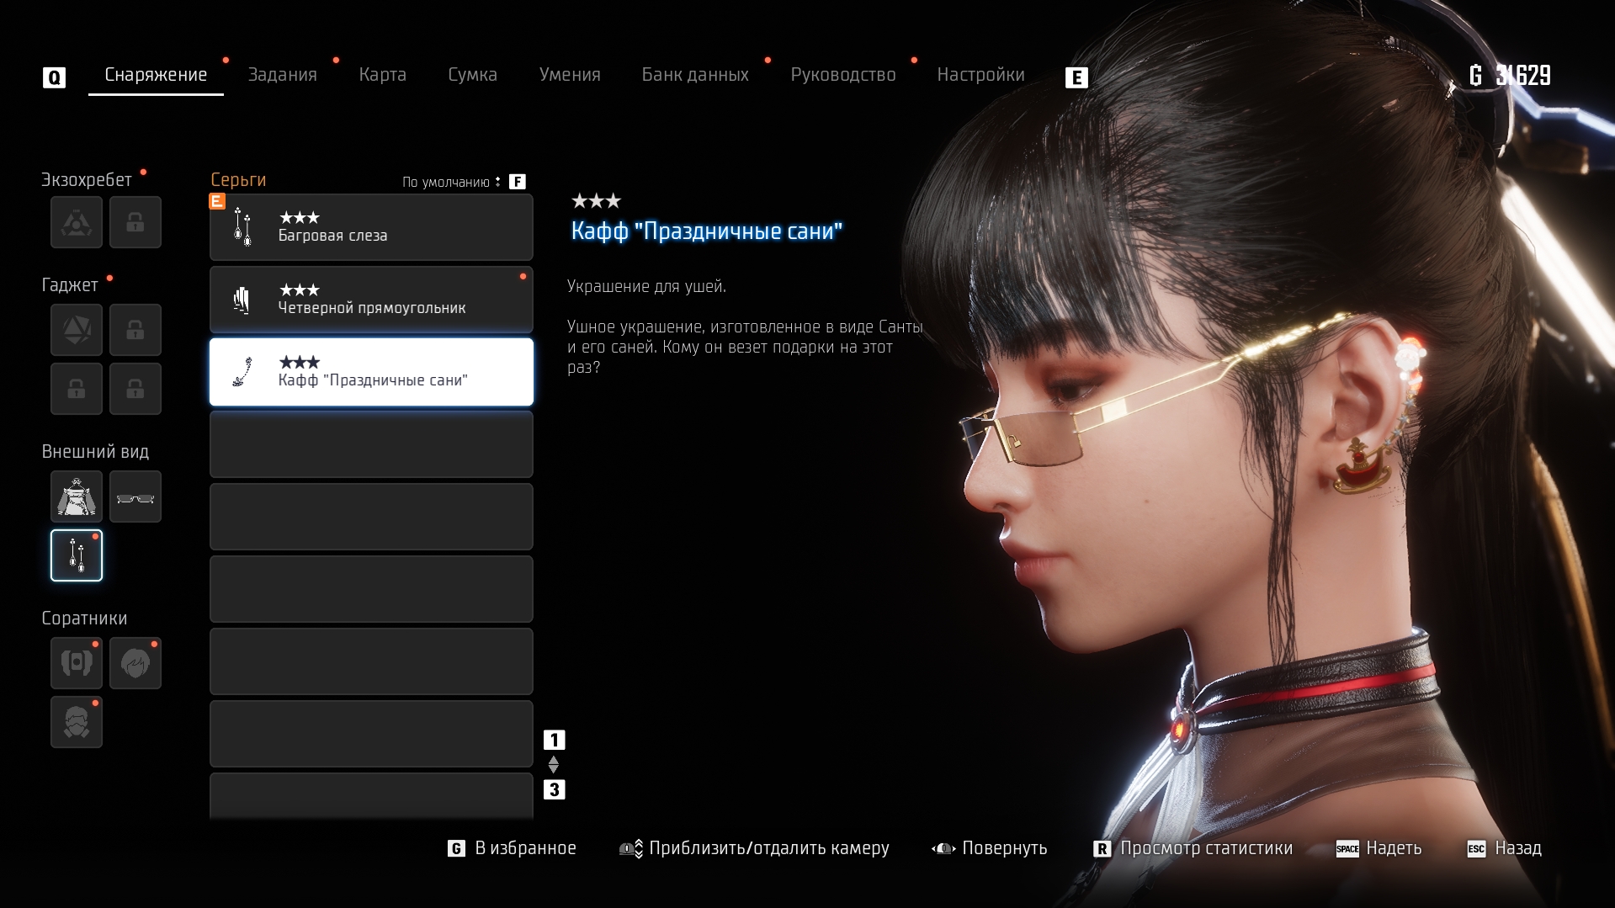Viewport: 1615px width, 908px height.
Task: Open the Снаряжение tab
Action: point(156,75)
